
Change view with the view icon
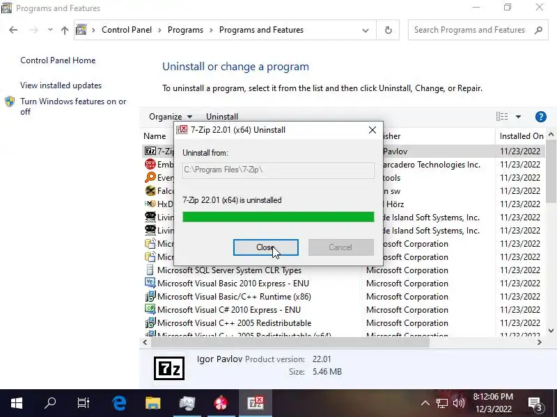click(x=502, y=117)
